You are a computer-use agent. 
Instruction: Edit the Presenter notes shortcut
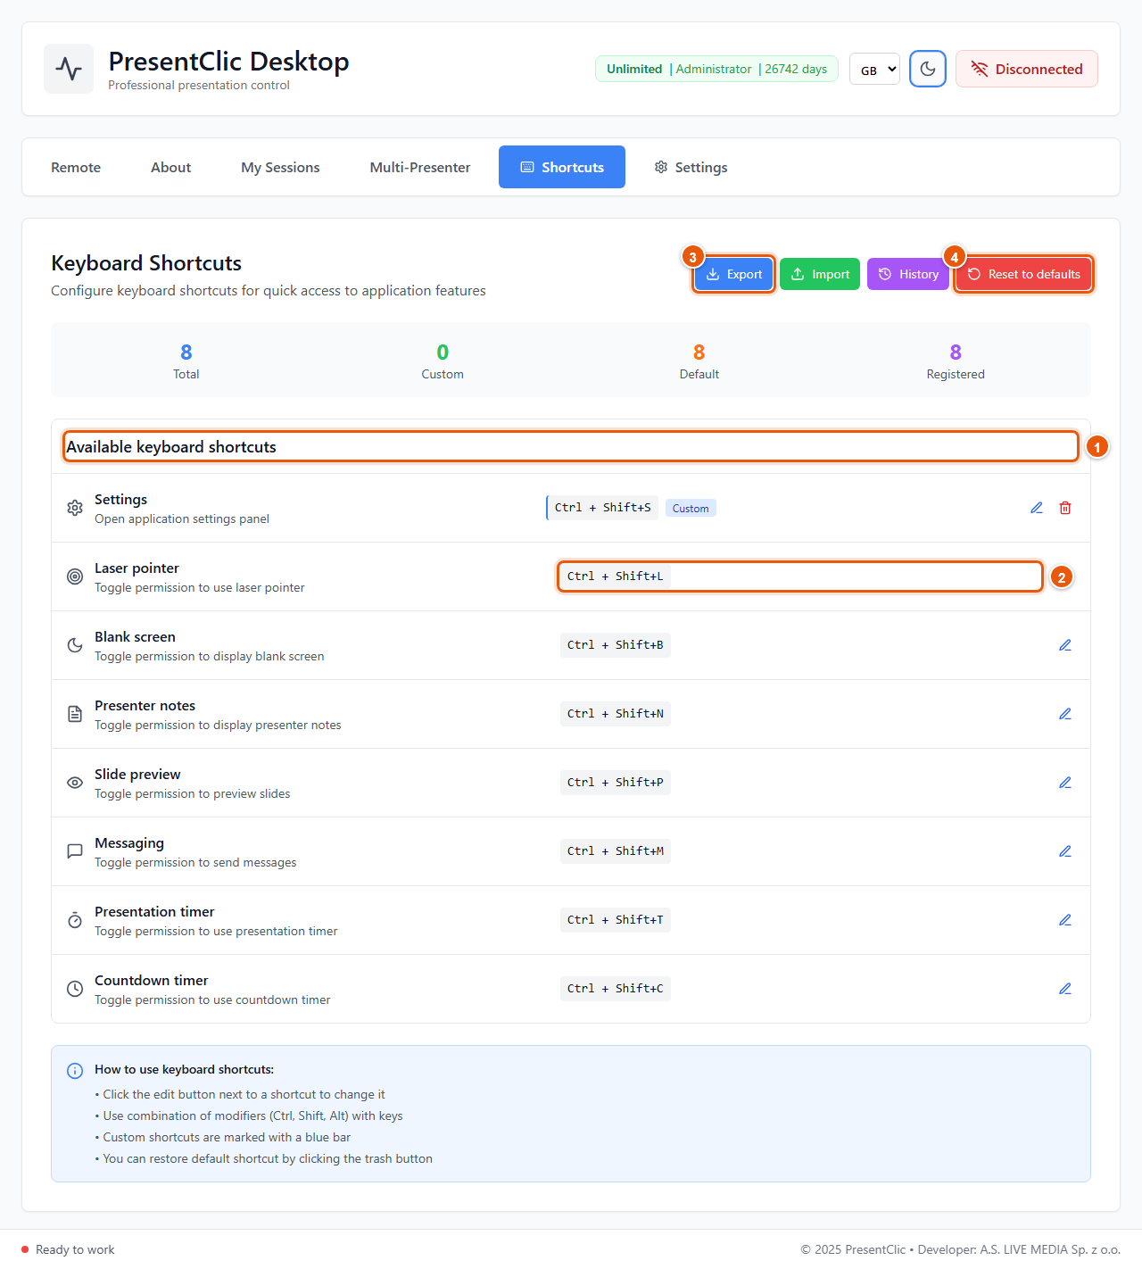pyautogui.click(x=1065, y=714)
